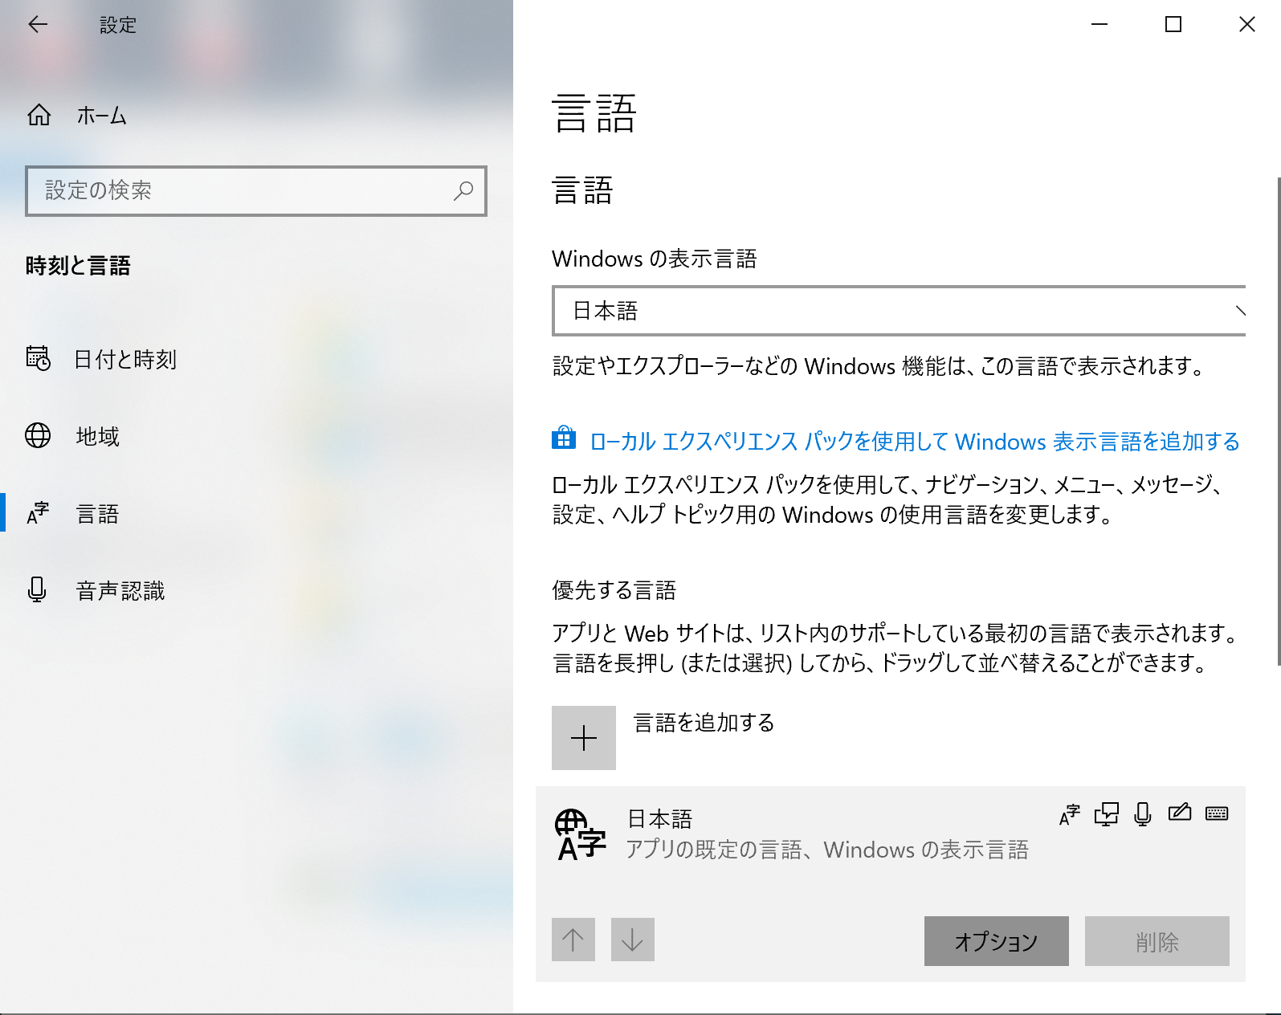Click the 言語を追加する label
The width and height of the screenshot is (1281, 1015).
704,723
